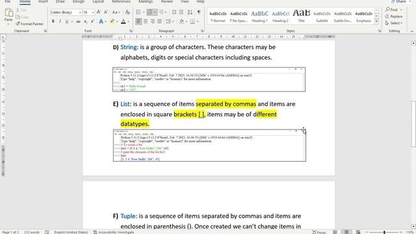Toggle Italic formatting
This screenshot has width=416, height=234.
60,21
